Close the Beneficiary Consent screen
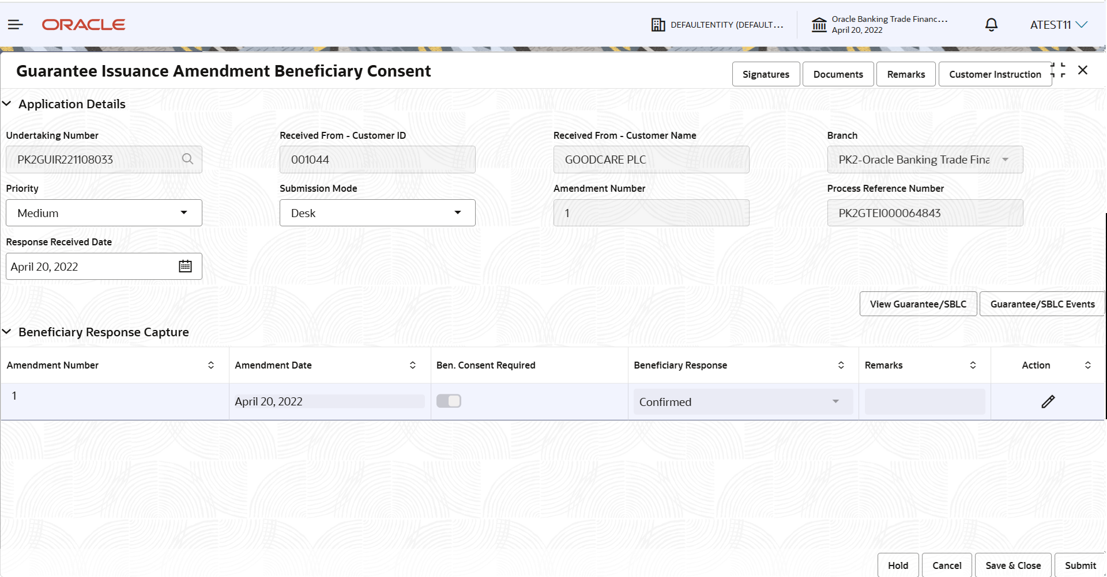 pyautogui.click(x=1083, y=70)
